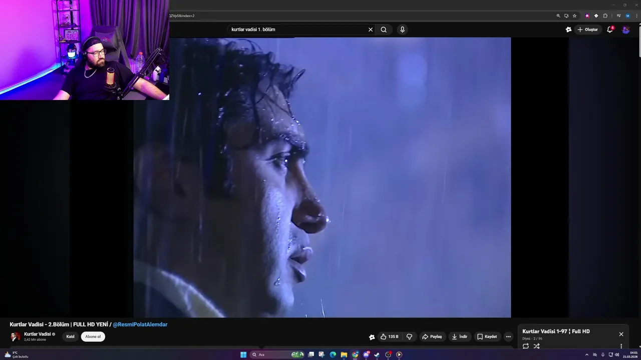The image size is (641, 360).
Task: Toggle playlist shuffle icon
Action: pyautogui.click(x=536, y=346)
